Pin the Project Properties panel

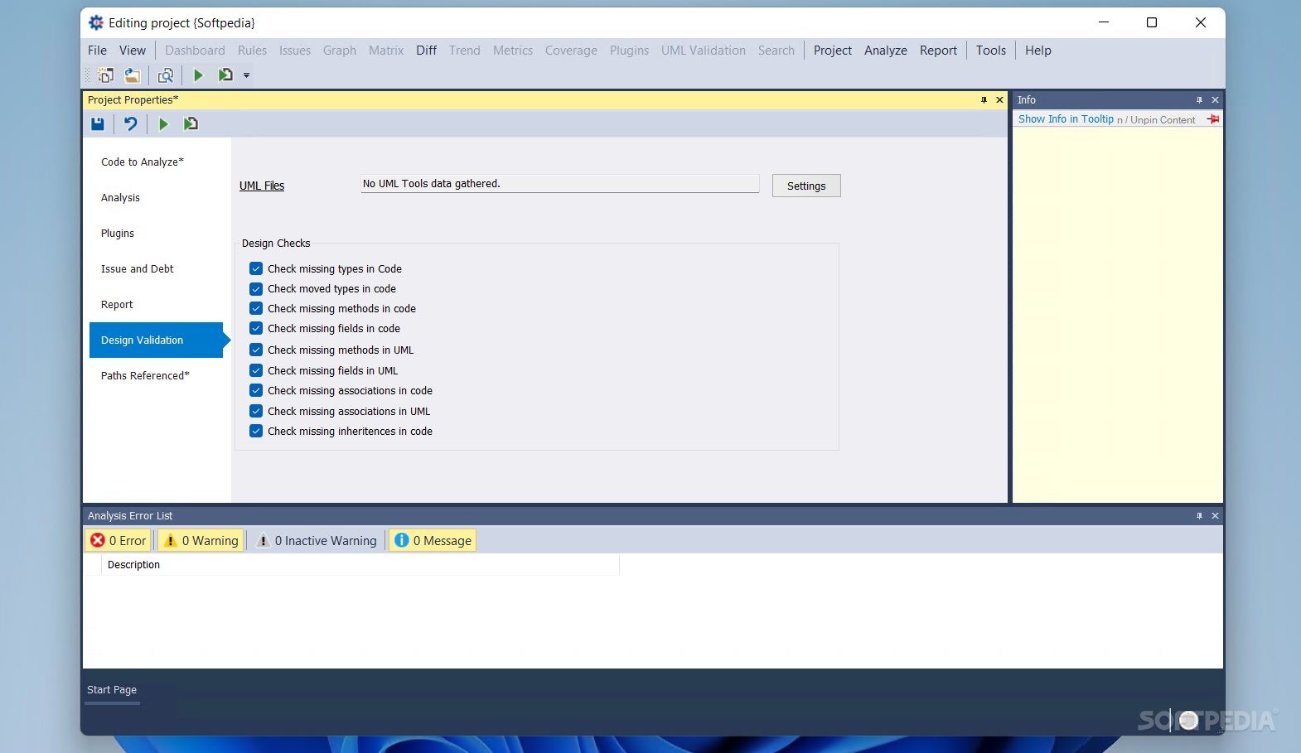click(984, 99)
